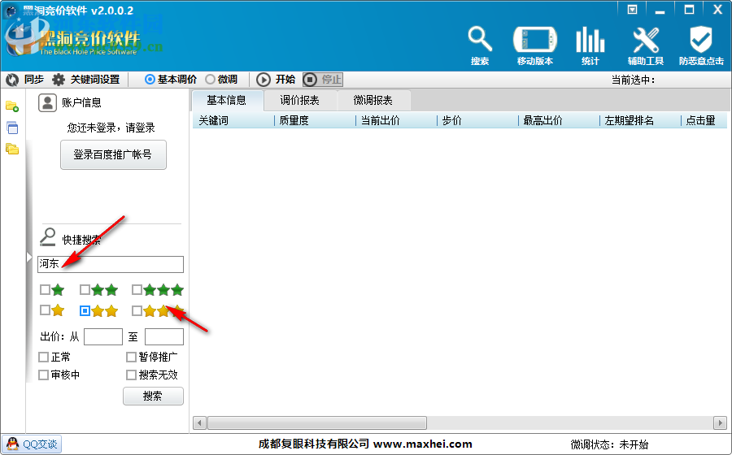Click the horizontal scrollbar right arrow
The width and height of the screenshot is (732, 455).
(720, 422)
